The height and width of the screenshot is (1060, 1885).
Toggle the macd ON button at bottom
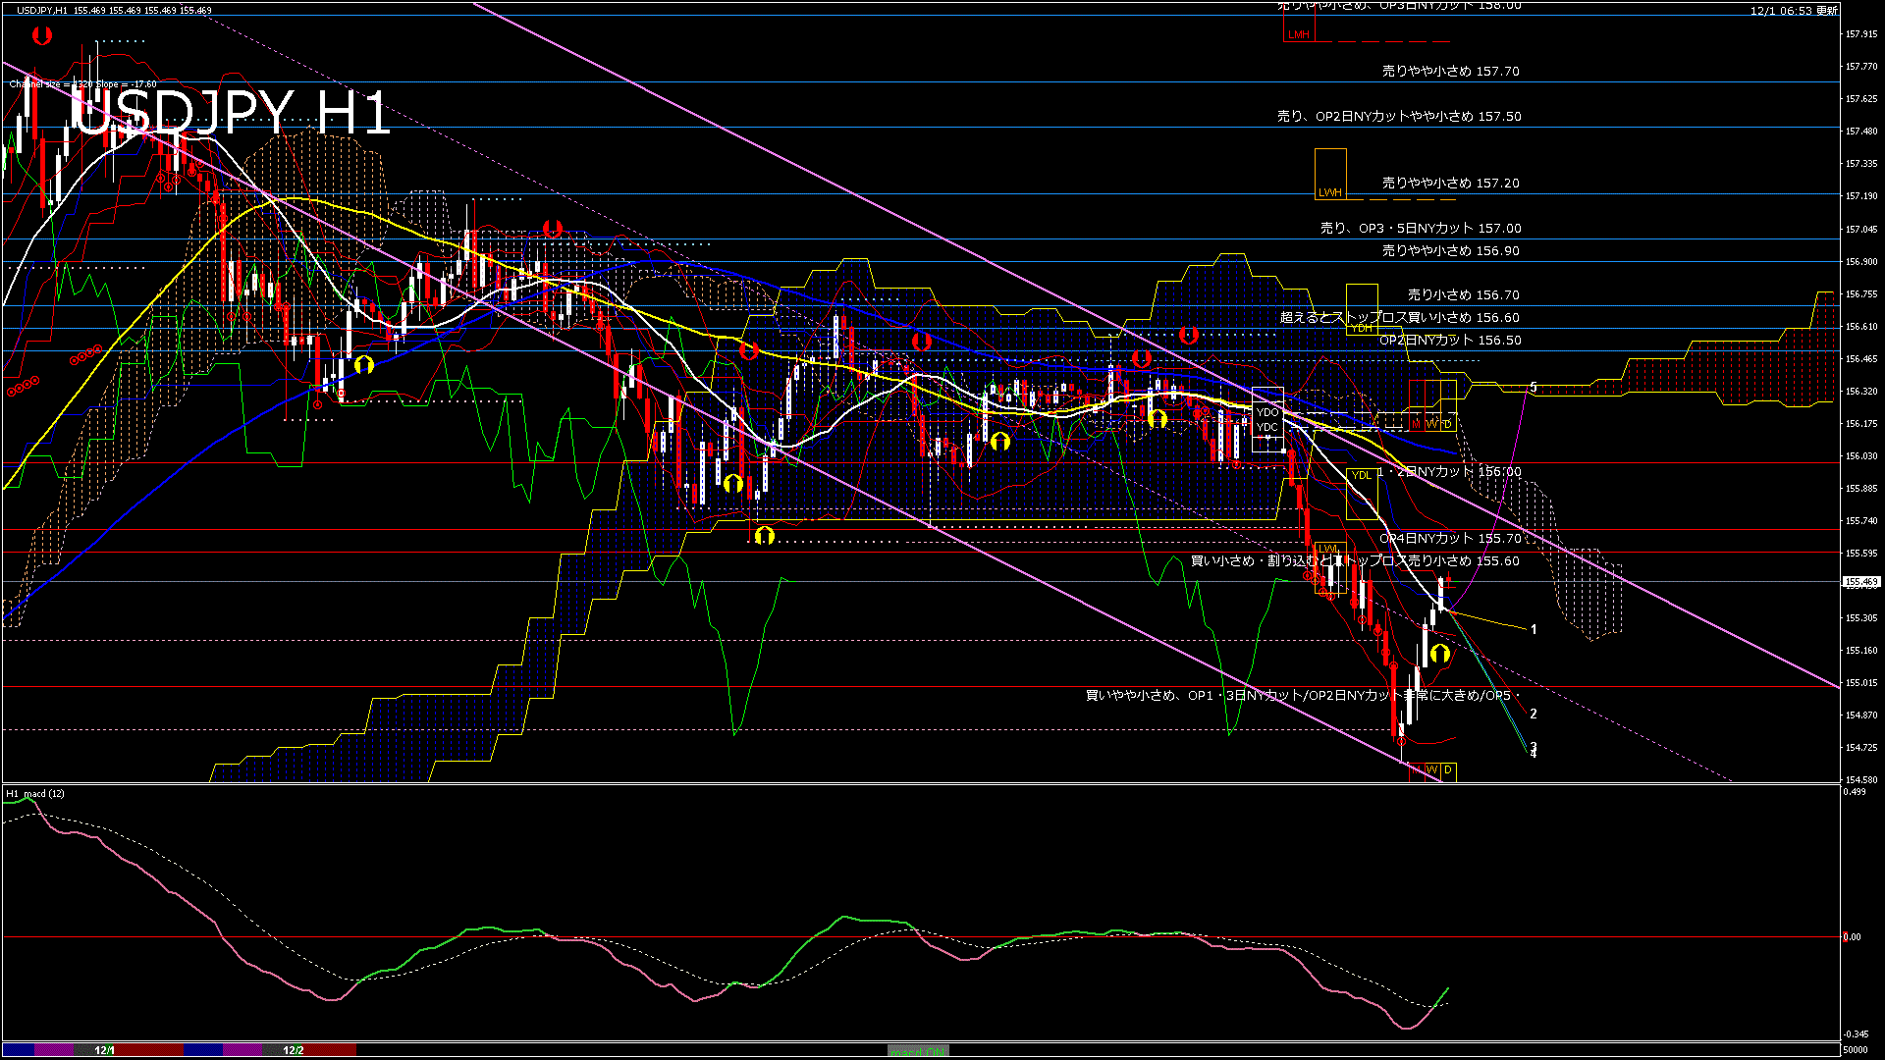point(918,1051)
